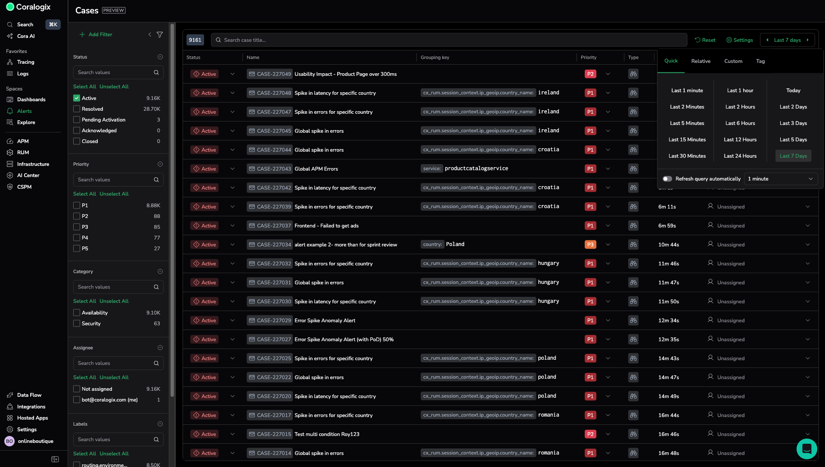825x467 pixels.
Task: Open the chat support bubble
Action: pyautogui.click(x=806, y=448)
